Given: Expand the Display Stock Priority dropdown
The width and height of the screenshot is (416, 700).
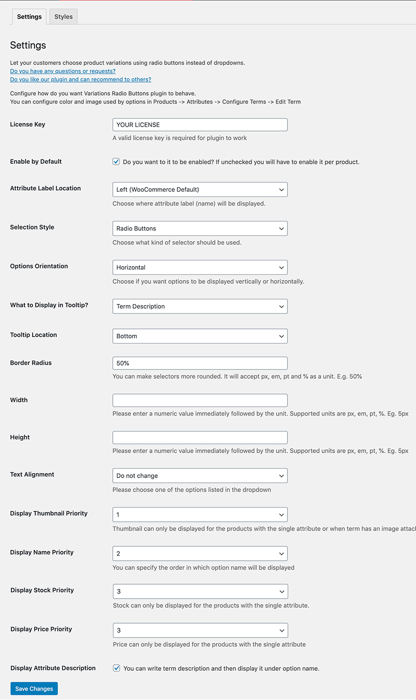Looking at the screenshot, I should [200, 592].
